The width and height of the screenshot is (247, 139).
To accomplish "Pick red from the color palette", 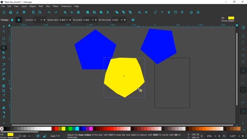I will click(x=57, y=129).
